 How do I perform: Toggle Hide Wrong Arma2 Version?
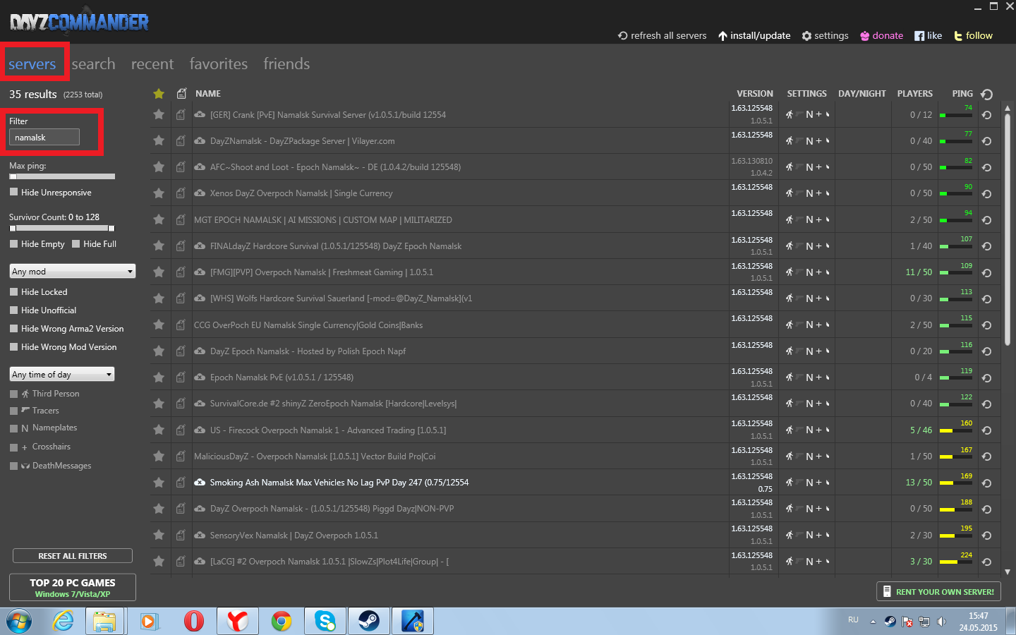(x=13, y=328)
